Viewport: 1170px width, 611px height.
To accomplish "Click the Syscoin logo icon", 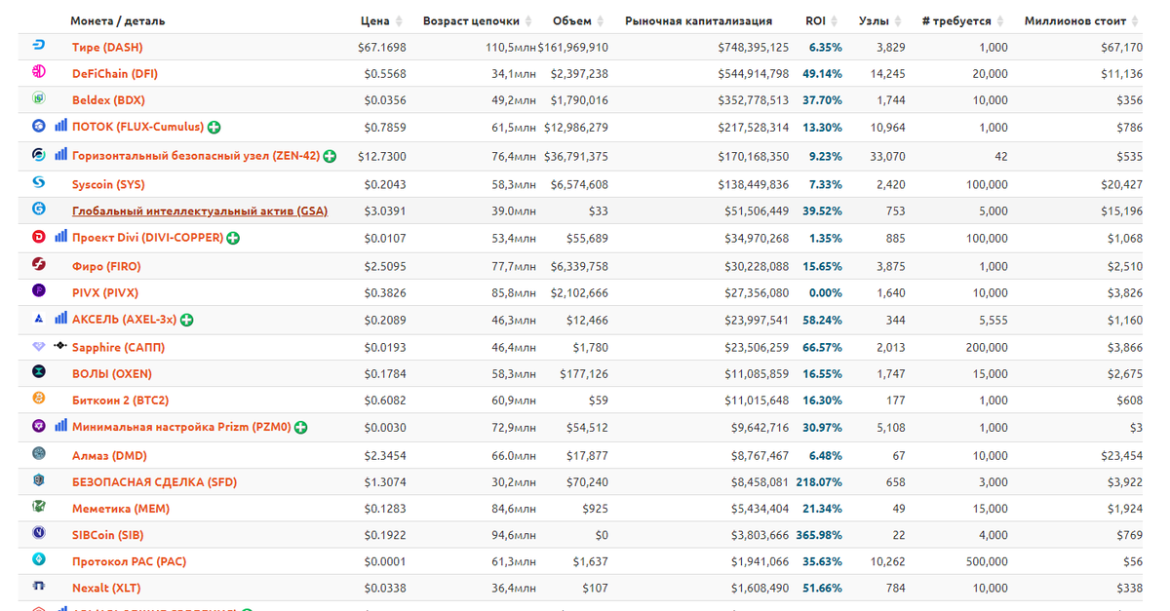I will [x=39, y=182].
